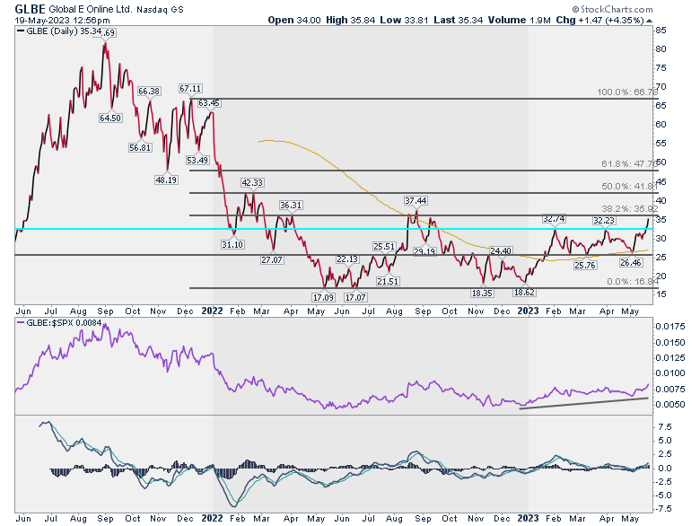Screen dimensions: 700x526
Task: Click the 37.44 peak price label
Action: tap(416, 200)
